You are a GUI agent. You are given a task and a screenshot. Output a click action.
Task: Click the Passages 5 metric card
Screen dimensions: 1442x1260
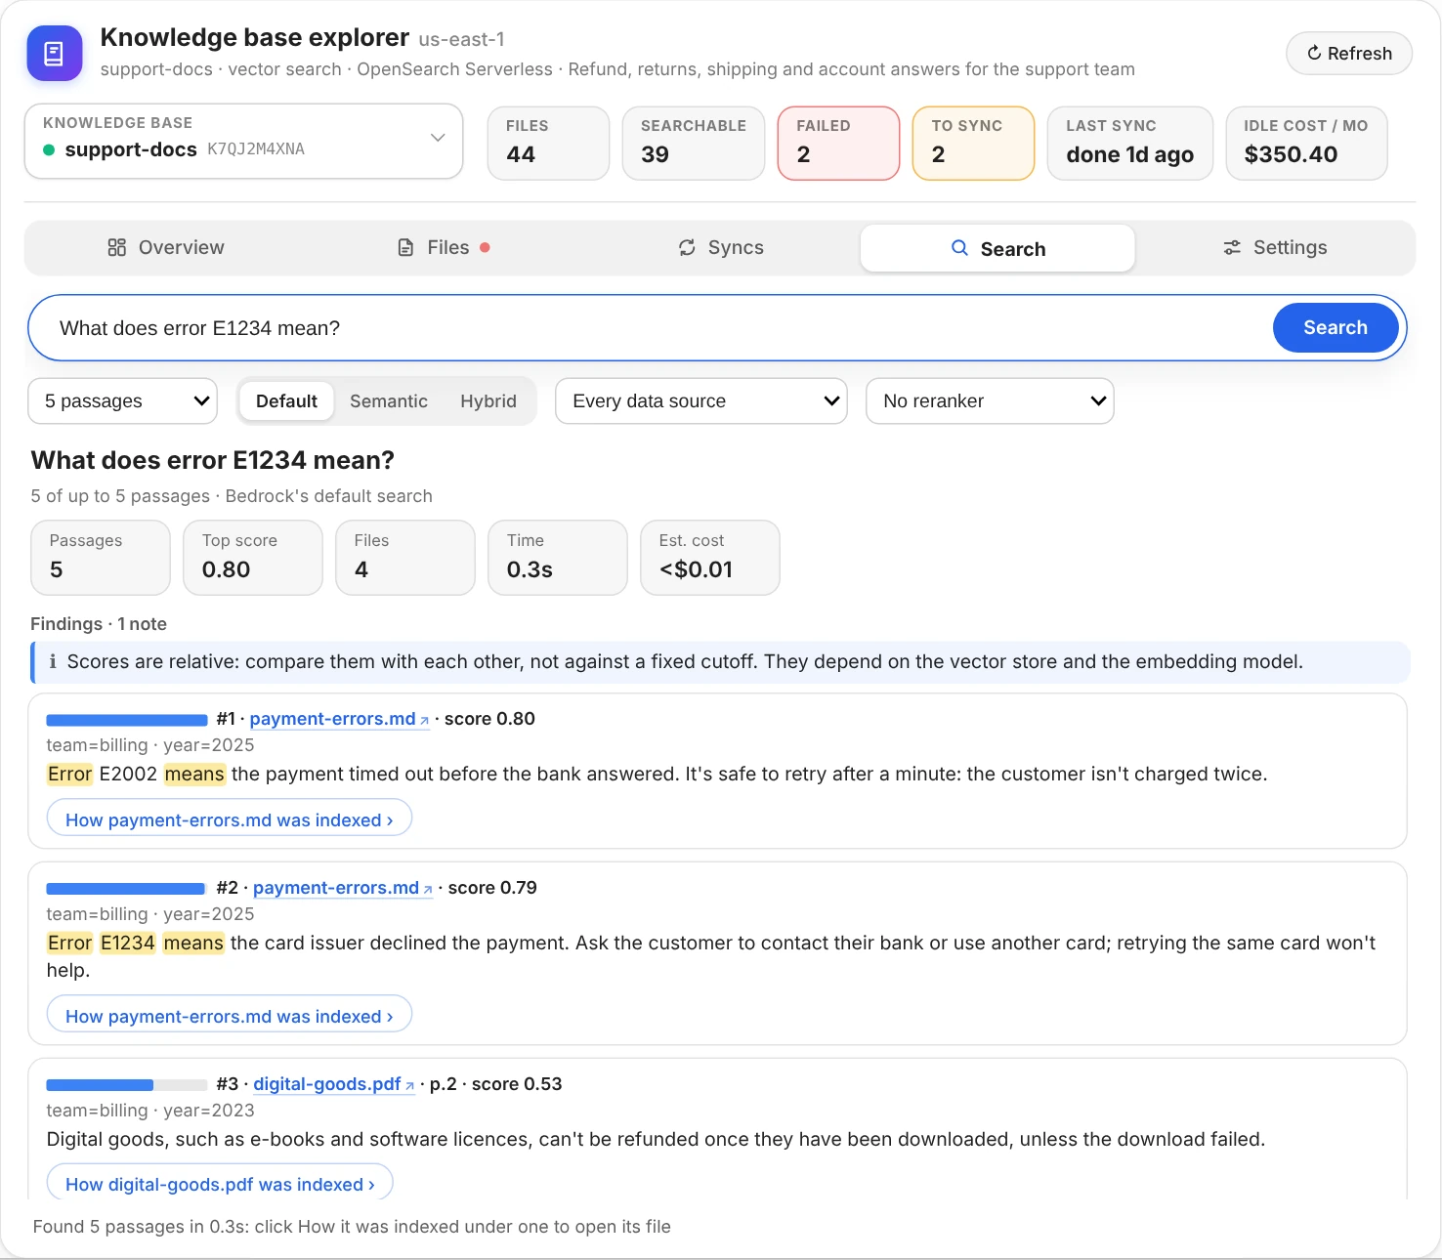click(x=101, y=558)
